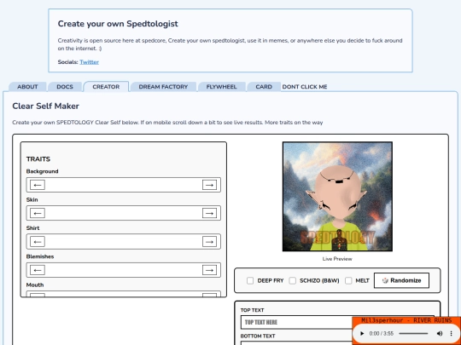Click the DONT CLICK ME label
This screenshot has height=345, width=461.
coord(305,87)
